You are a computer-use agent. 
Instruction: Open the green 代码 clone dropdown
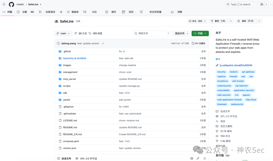click(200, 33)
